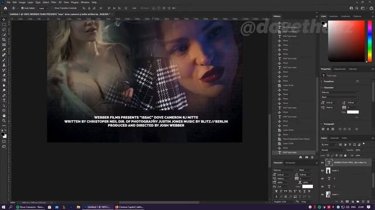375x210 pixels.
Task: Select the Crop tool
Action: click(4, 40)
